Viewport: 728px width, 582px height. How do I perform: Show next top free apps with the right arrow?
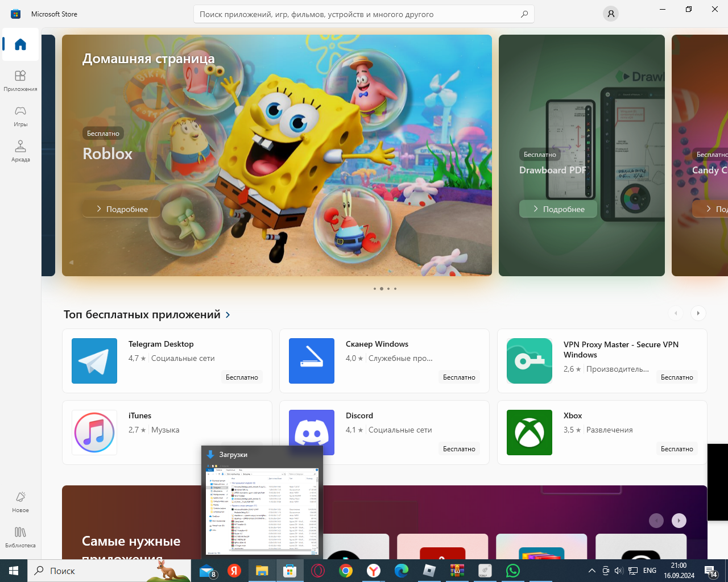(x=698, y=313)
